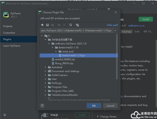Viewport: 157px width, 119px height.
Task: Click the antebd_96983.zip archive icon
Action: pyautogui.click(x=53, y=59)
